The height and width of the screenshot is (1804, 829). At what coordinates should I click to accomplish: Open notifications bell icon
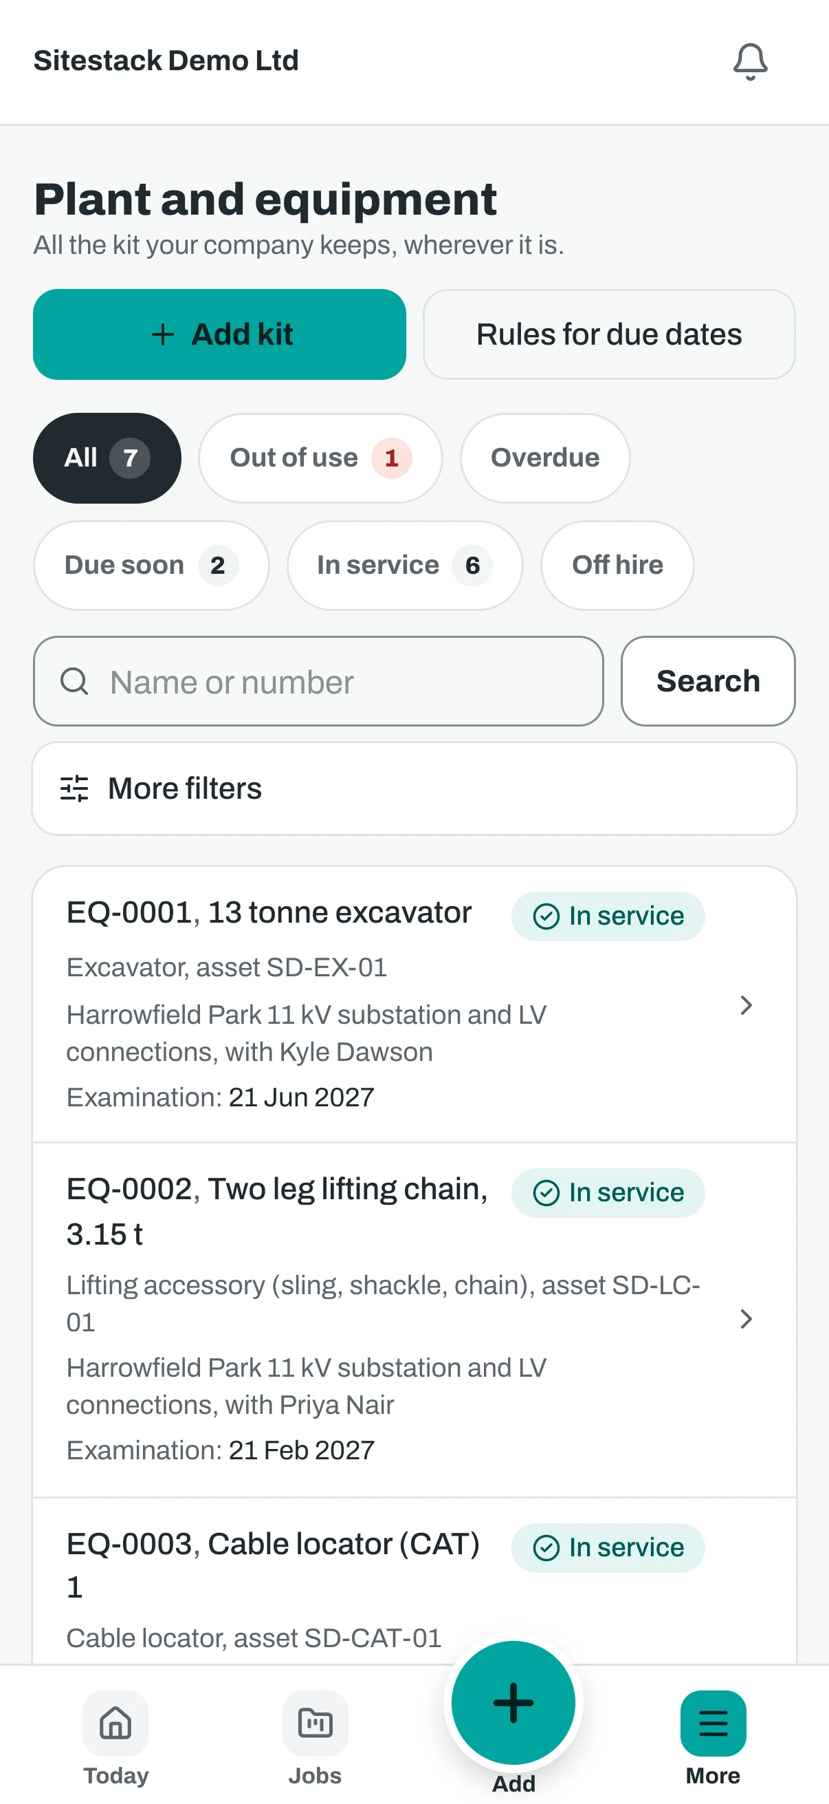click(750, 62)
